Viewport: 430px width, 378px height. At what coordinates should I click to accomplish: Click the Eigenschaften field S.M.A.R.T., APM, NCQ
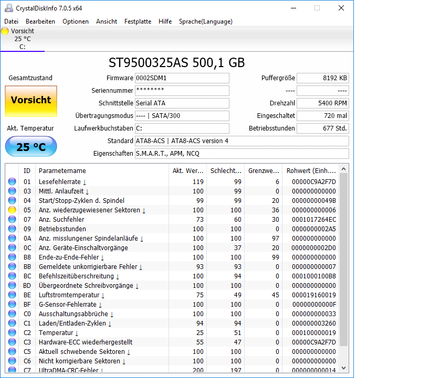pyautogui.click(x=242, y=154)
